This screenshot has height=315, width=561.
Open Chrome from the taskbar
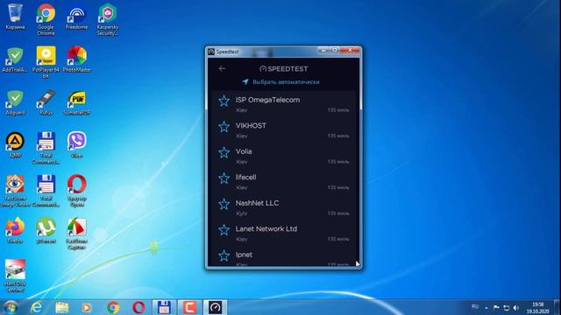tap(113, 307)
